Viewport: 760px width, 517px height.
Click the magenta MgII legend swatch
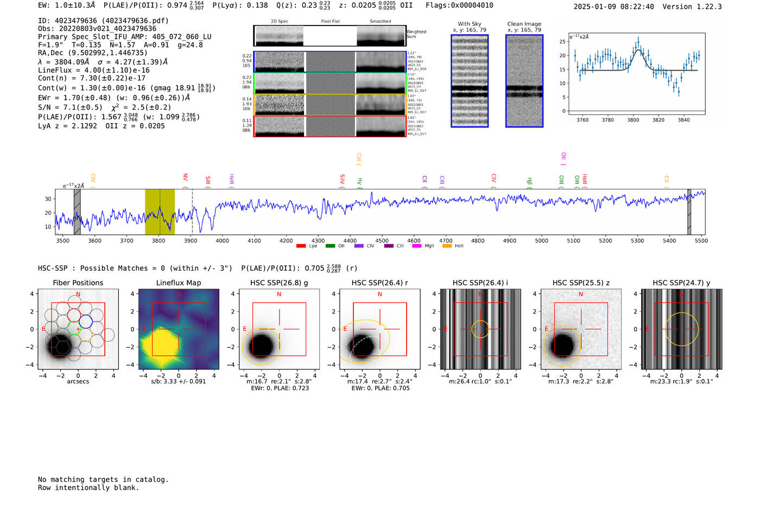coord(417,246)
